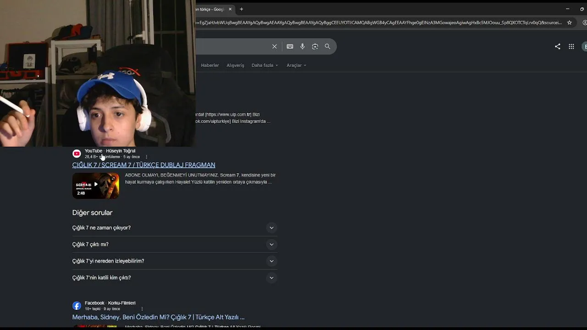The image size is (587, 330).
Task: Expand "Çığlık 7 çıktı mı?" question
Action: tap(175, 244)
